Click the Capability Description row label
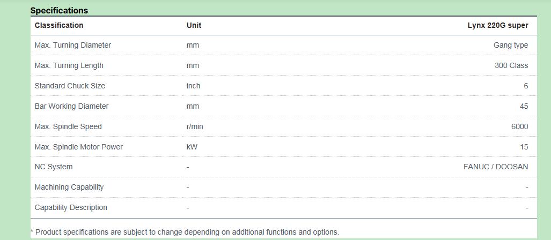The height and width of the screenshot is (240, 551). [71, 207]
